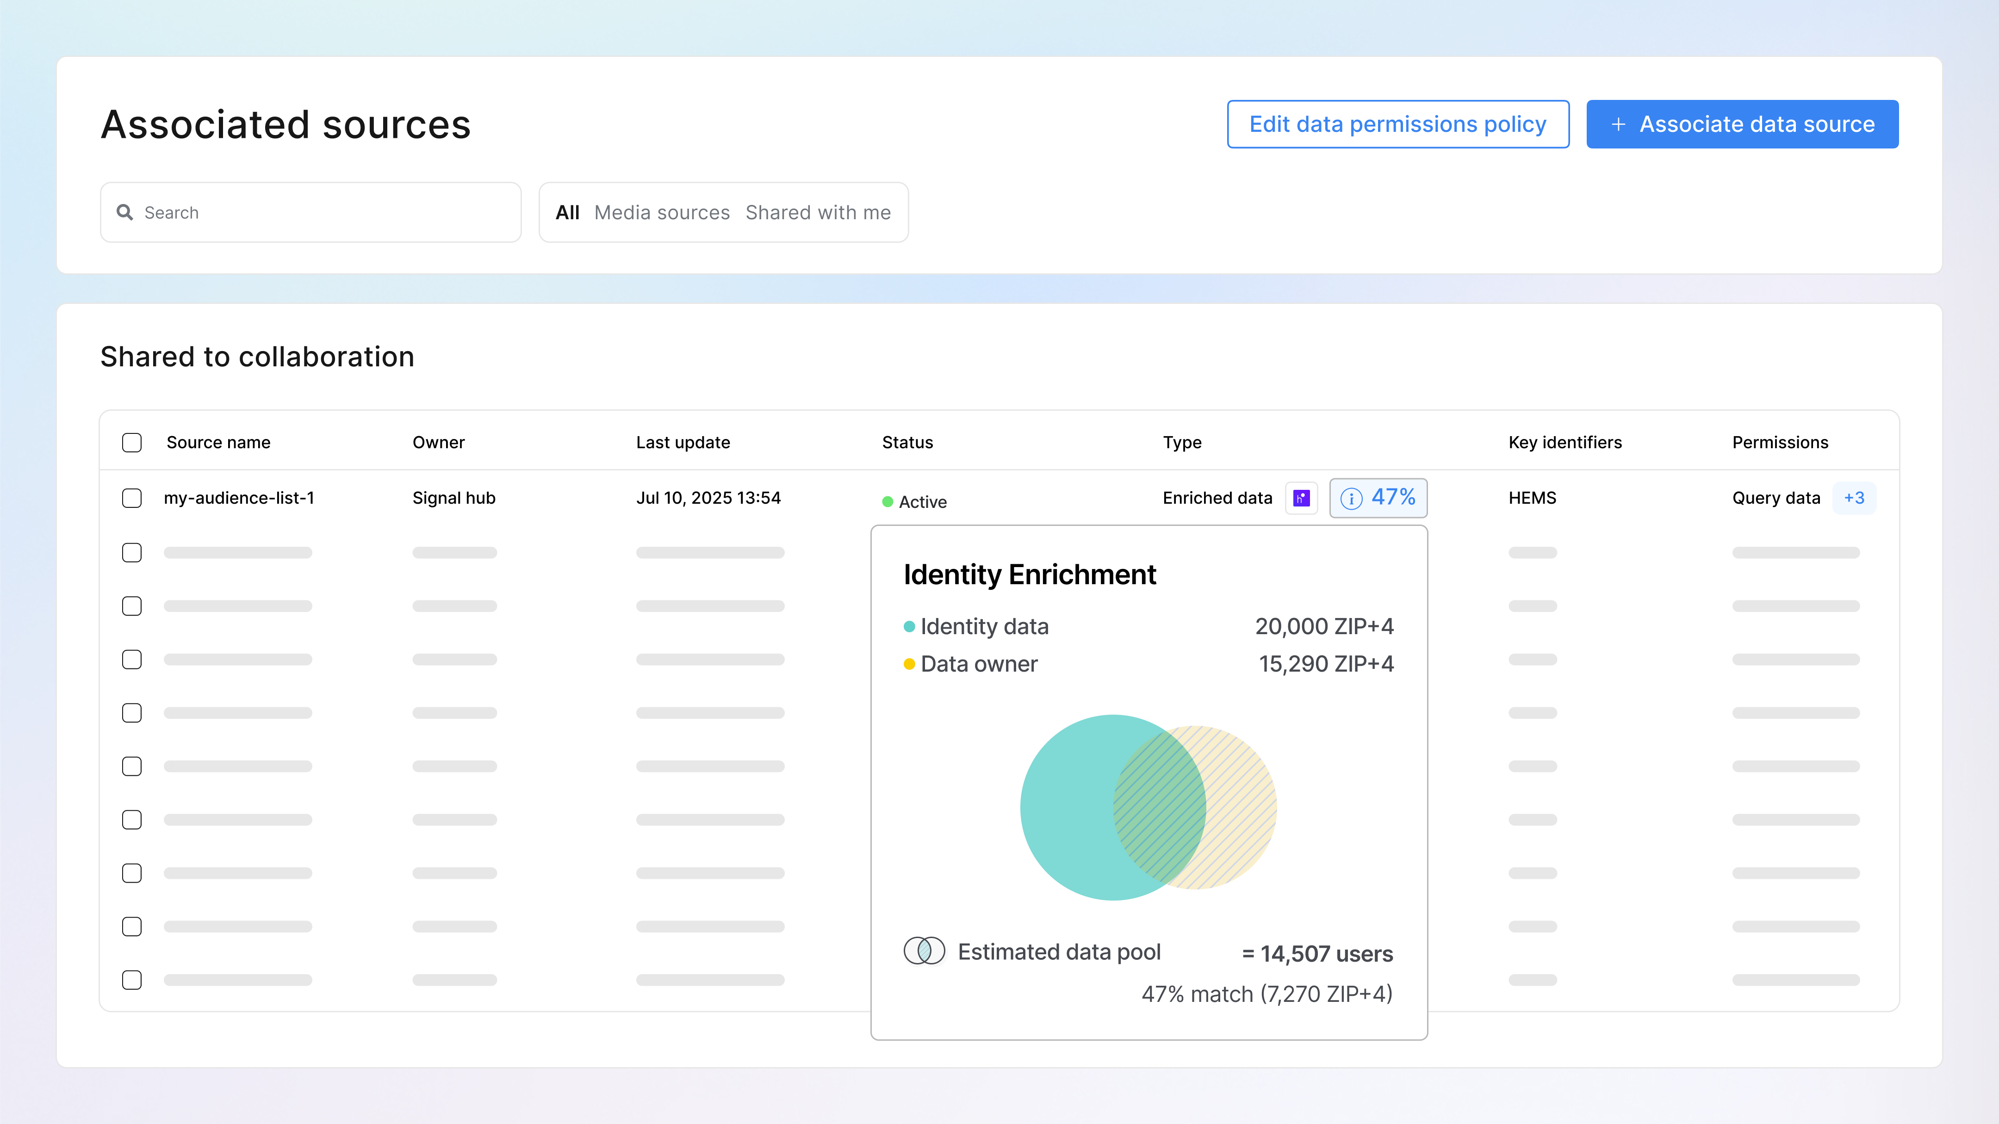Click the plus icon on Associate data source

[1619, 124]
